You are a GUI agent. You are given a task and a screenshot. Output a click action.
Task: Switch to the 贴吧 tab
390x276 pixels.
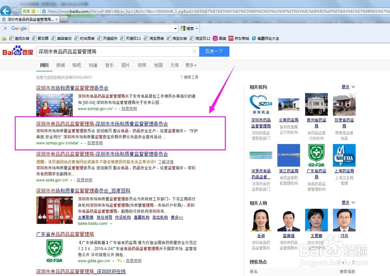76,65
